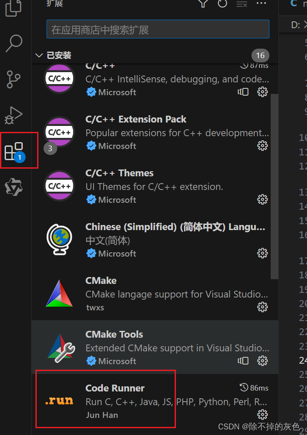Click the extension marketplace search box
This screenshot has width=307, height=435.
(x=158, y=29)
